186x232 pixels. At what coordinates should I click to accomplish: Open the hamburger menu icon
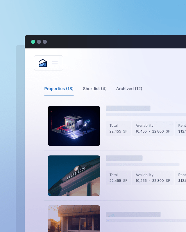point(55,63)
